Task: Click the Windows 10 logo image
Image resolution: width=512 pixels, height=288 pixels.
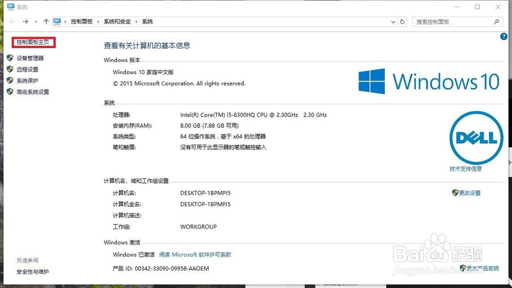Action: click(429, 81)
